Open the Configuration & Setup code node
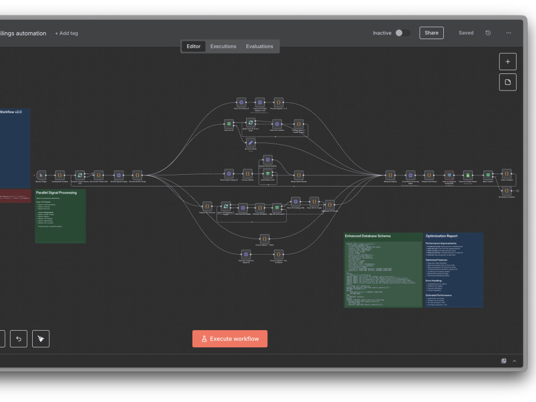536x402 pixels. pyautogui.click(x=60, y=175)
